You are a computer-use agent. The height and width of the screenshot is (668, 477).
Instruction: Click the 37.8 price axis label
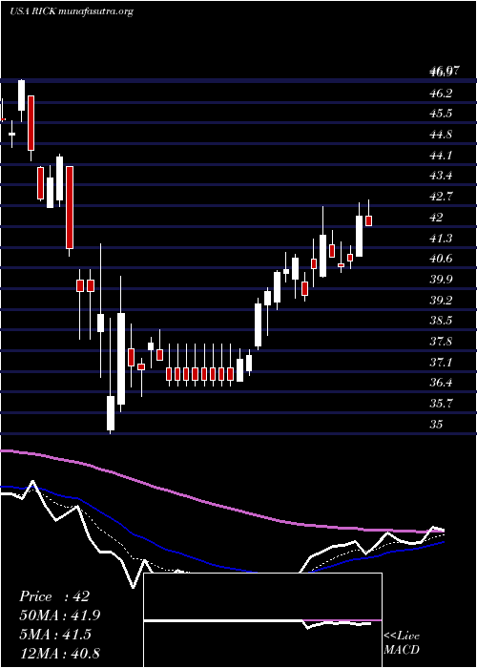pyautogui.click(x=441, y=342)
